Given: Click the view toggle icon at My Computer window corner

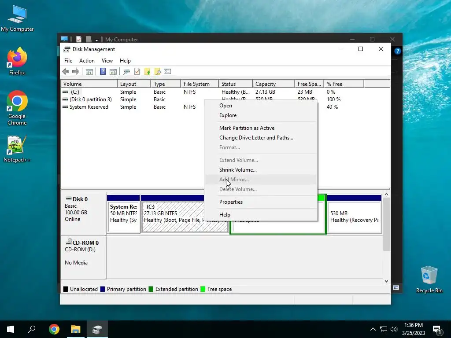Looking at the screenshot, I should [x=396, y=287].
